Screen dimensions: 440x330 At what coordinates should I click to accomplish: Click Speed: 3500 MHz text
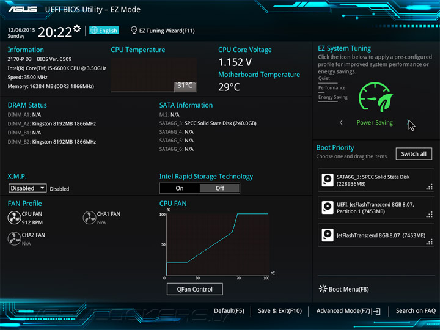(28, 77)
